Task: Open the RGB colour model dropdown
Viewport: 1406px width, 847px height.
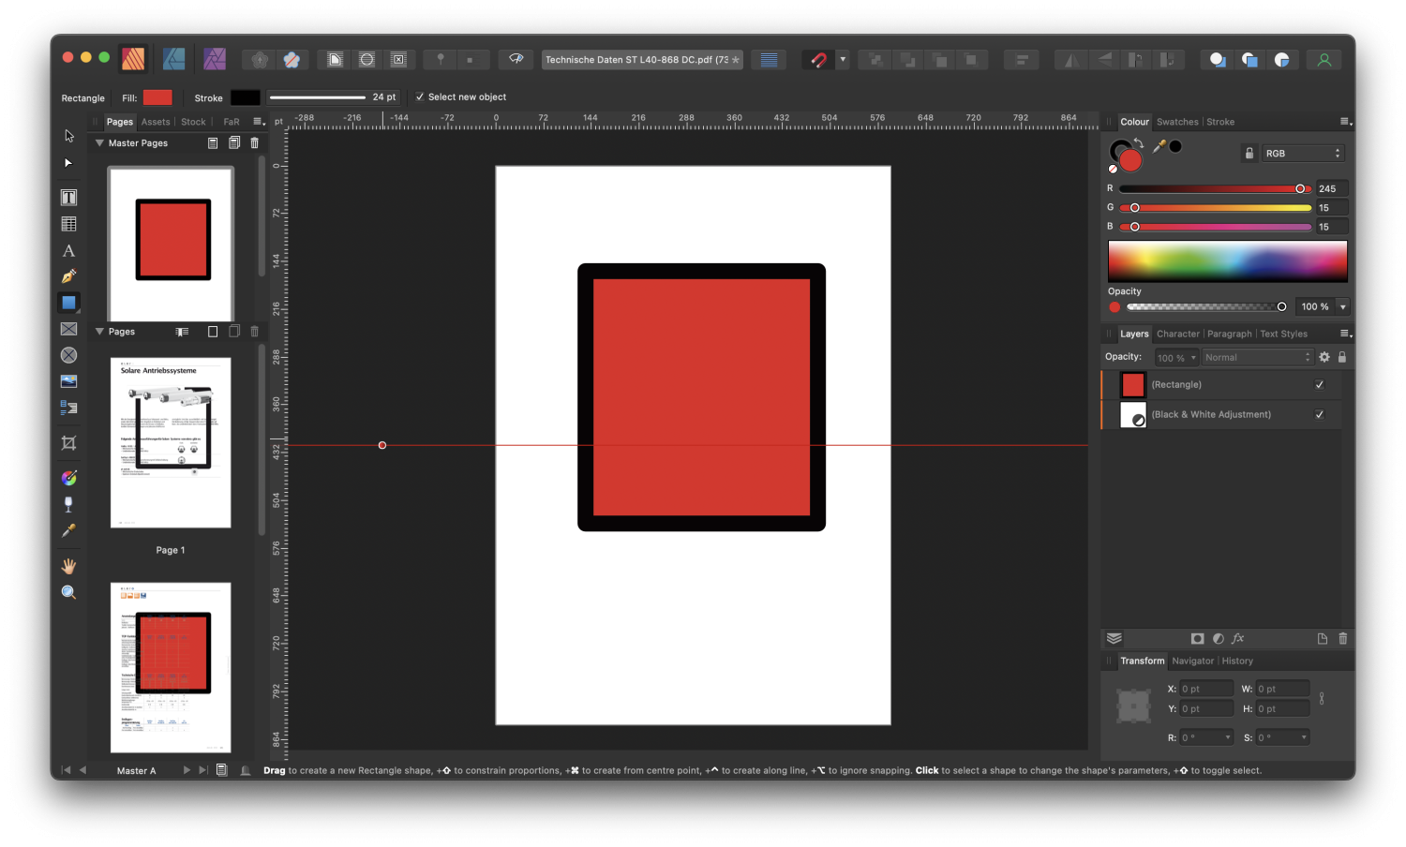Action: [1303, 154]
